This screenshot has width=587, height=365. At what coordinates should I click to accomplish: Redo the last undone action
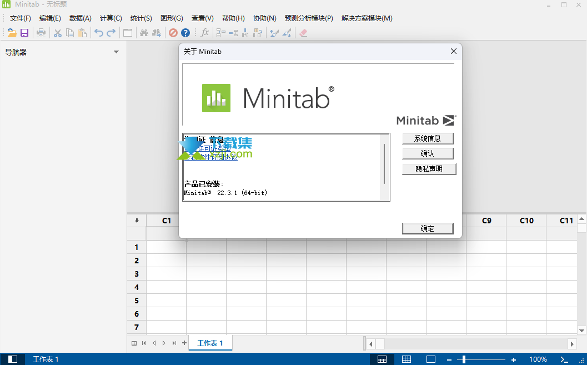click(x=111, y=33)
